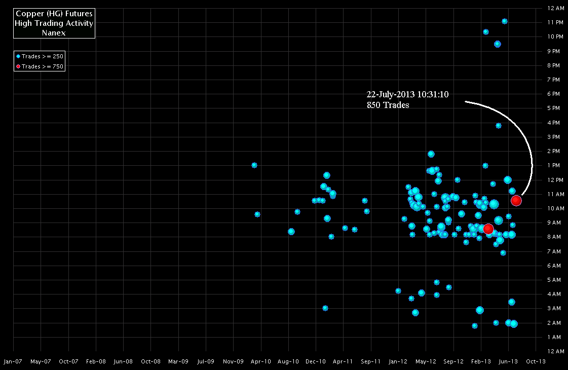568x370 pixels.
Task: Select the '850 Trades' annotation label
Action: (x=388, y=105)
